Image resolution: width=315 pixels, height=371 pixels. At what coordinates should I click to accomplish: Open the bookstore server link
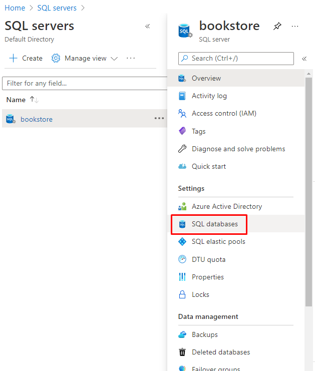(37, 119)
